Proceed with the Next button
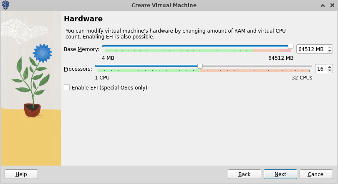This screenshot has width=338, height=184. (280, 174)
